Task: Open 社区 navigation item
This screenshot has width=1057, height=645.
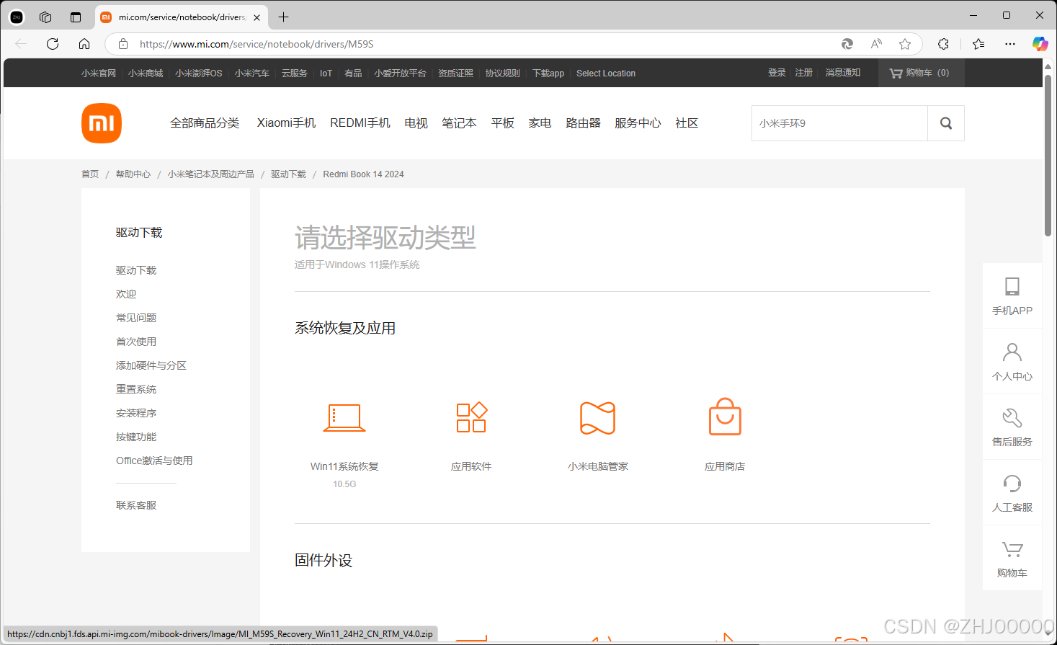Action: [687, 123]
